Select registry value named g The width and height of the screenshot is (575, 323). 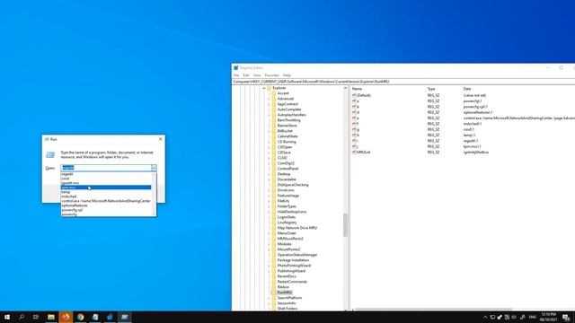(x=356, y=129)
